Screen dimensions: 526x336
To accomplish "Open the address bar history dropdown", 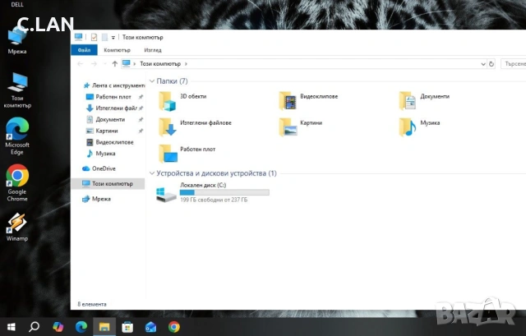I will pyautogui.click(x=483, y=64).
